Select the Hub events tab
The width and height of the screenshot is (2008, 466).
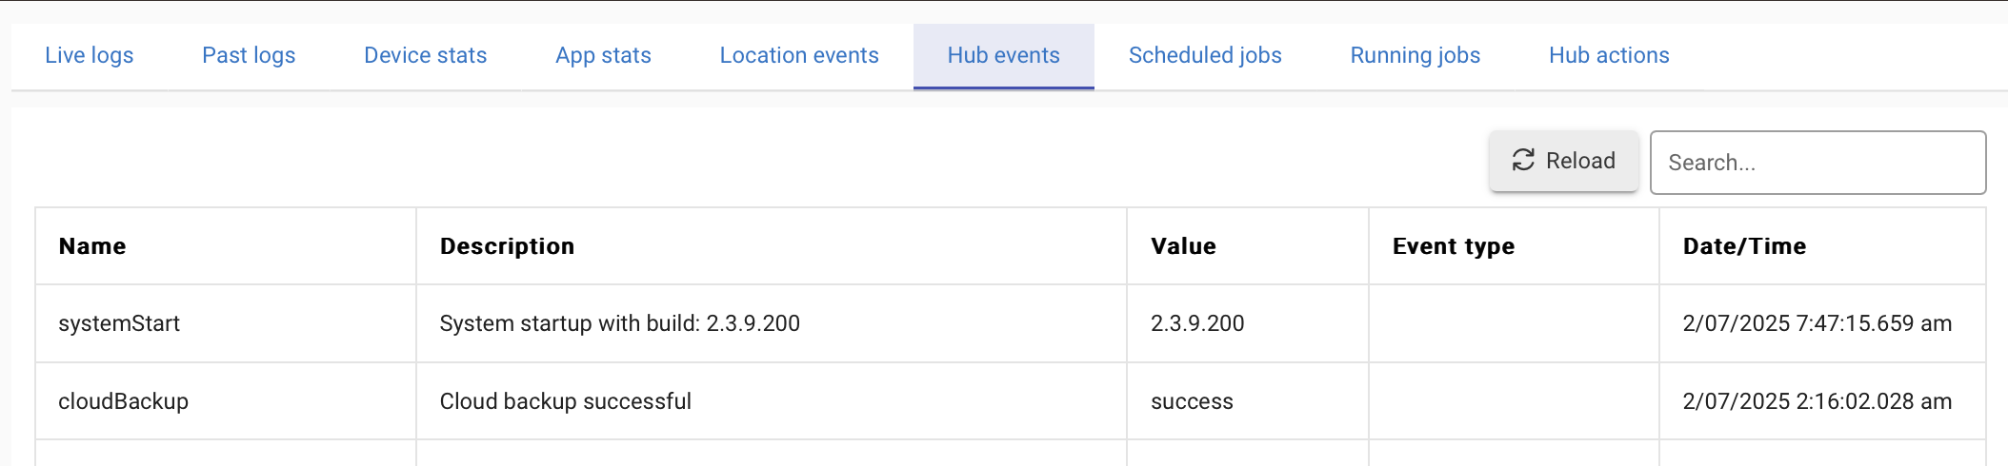tap(1003, 56)
